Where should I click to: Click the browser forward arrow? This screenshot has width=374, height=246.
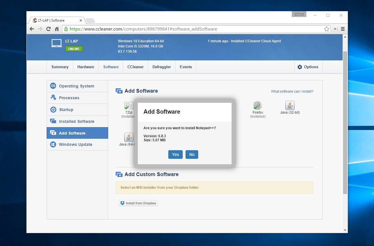(40, 29)
